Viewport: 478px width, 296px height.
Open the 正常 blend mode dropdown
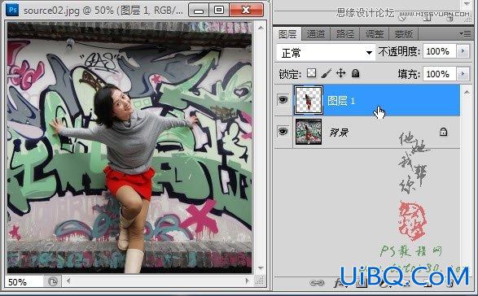coord(326,53)
